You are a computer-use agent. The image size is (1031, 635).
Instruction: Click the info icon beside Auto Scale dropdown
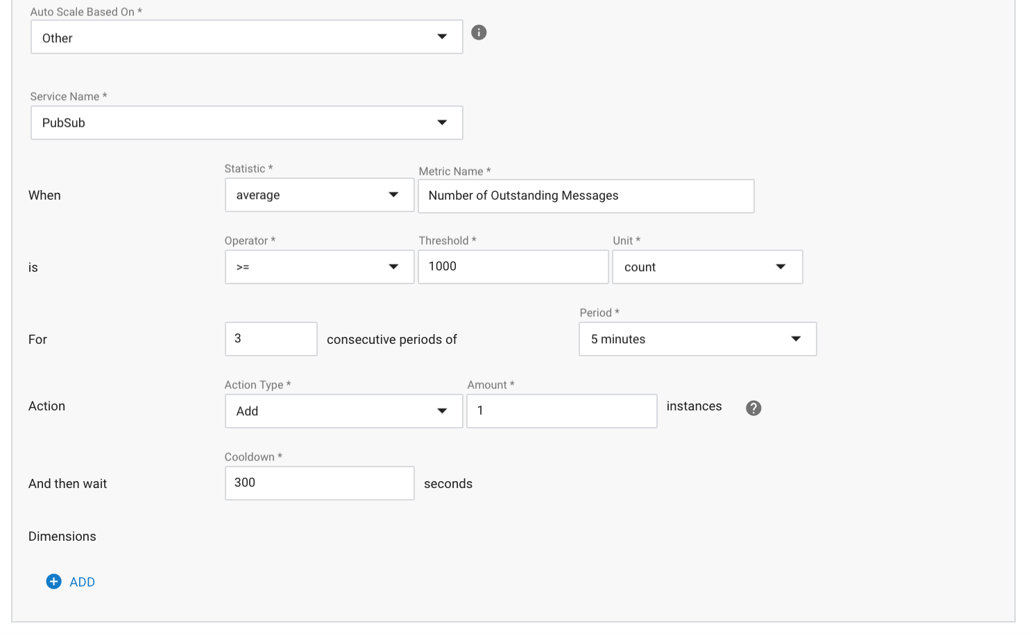pos(479,33)
